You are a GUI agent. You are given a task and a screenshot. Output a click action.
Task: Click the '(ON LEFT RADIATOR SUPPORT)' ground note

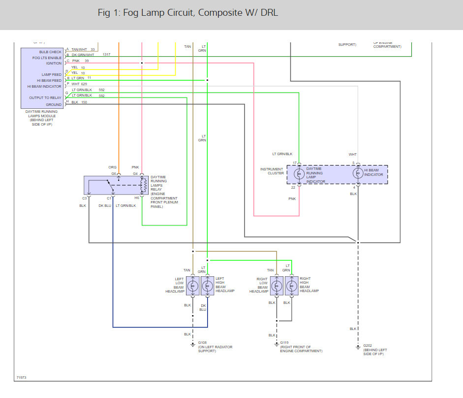coord(215,349)
